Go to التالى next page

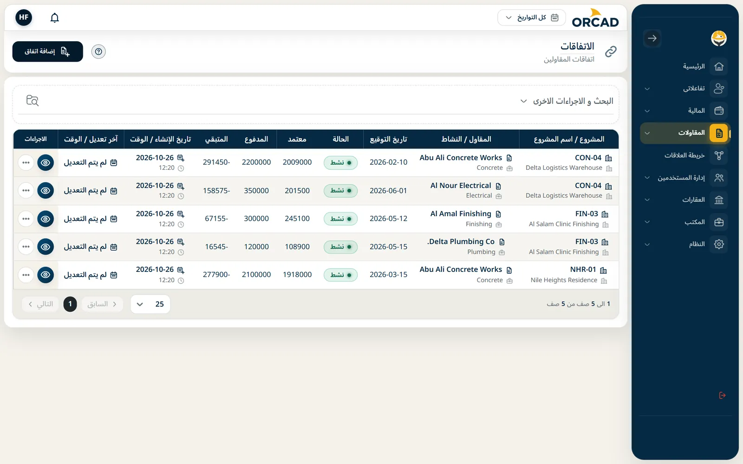click(x=40, y=304)
